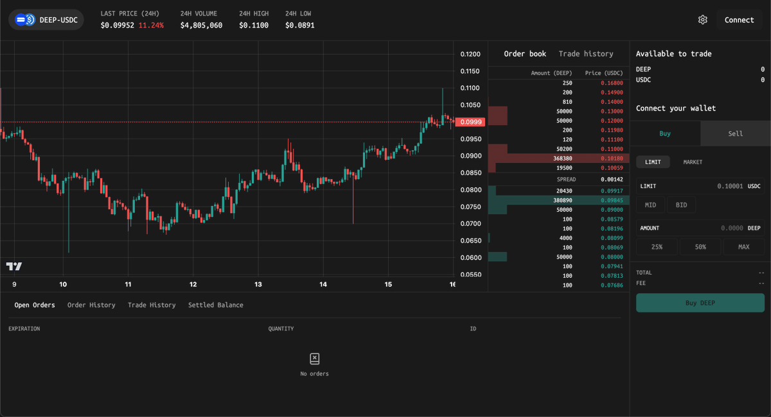Open the Settled Balance tab
This screenshot has height=417, width=771.
216,305
